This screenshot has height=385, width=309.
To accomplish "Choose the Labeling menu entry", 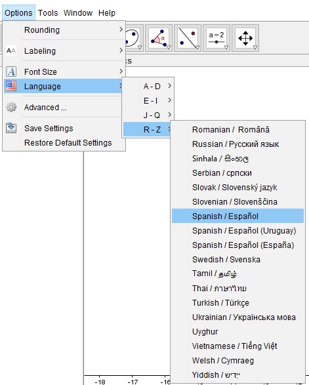I will pyautogui.click(x=64, y=51).
